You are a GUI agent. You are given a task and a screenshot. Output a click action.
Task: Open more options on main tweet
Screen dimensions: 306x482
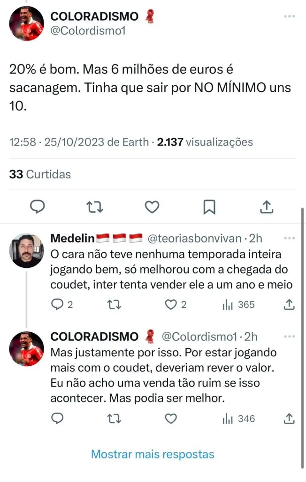point(290,16)
